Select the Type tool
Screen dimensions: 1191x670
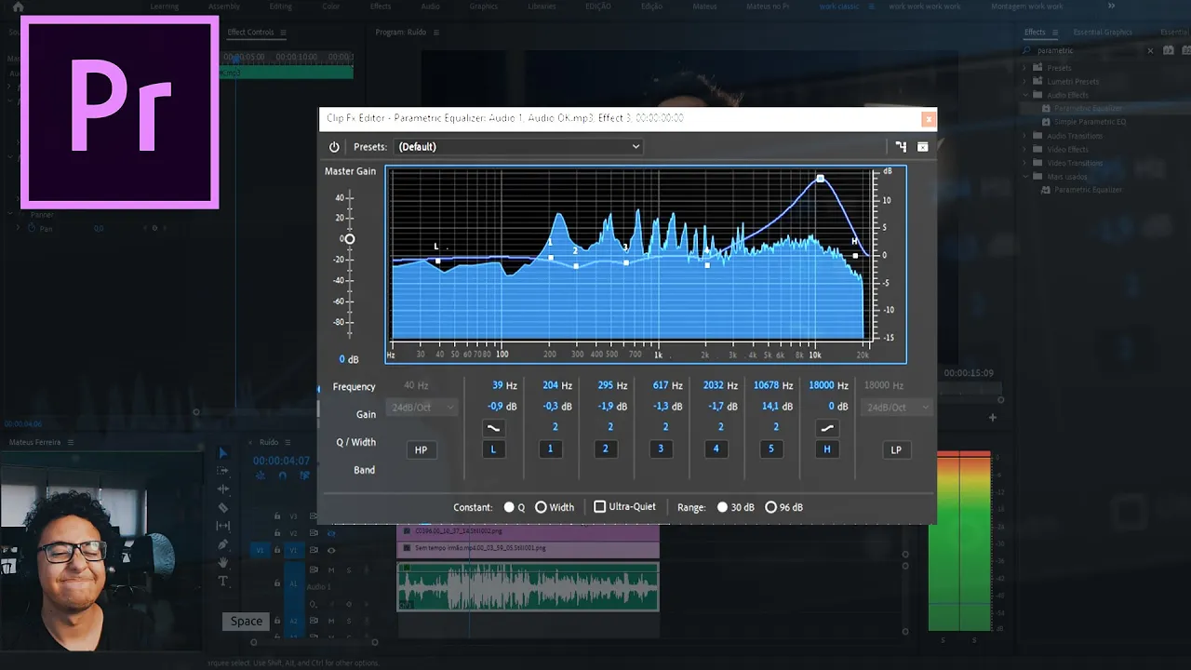(222, 582)
